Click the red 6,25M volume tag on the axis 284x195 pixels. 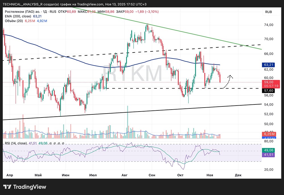(269, 134)
